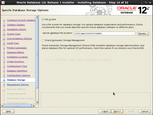Go to Database Edition step
This screenshot has height=115, width=153.
point(16,52)
